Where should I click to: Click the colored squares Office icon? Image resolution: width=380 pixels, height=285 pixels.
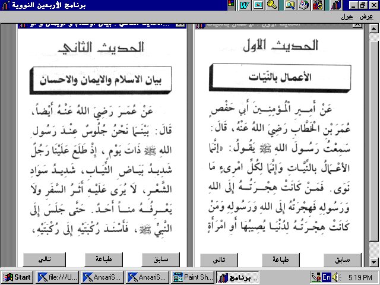pyautogui.click(x=231, y=5)
